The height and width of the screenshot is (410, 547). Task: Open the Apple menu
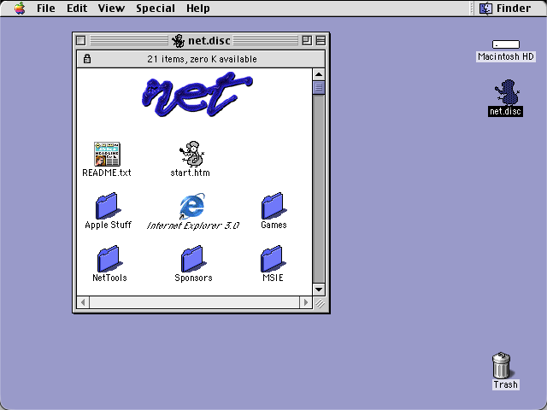point(20,8)
